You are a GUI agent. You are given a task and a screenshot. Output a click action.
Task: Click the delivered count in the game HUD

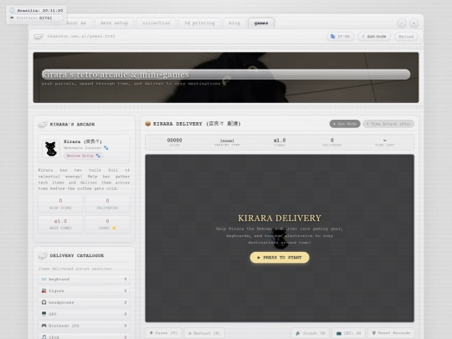[332, 140]
